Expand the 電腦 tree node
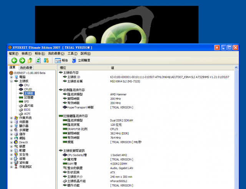The width and height of the screenshot is (246, 189). click(11, 77)
